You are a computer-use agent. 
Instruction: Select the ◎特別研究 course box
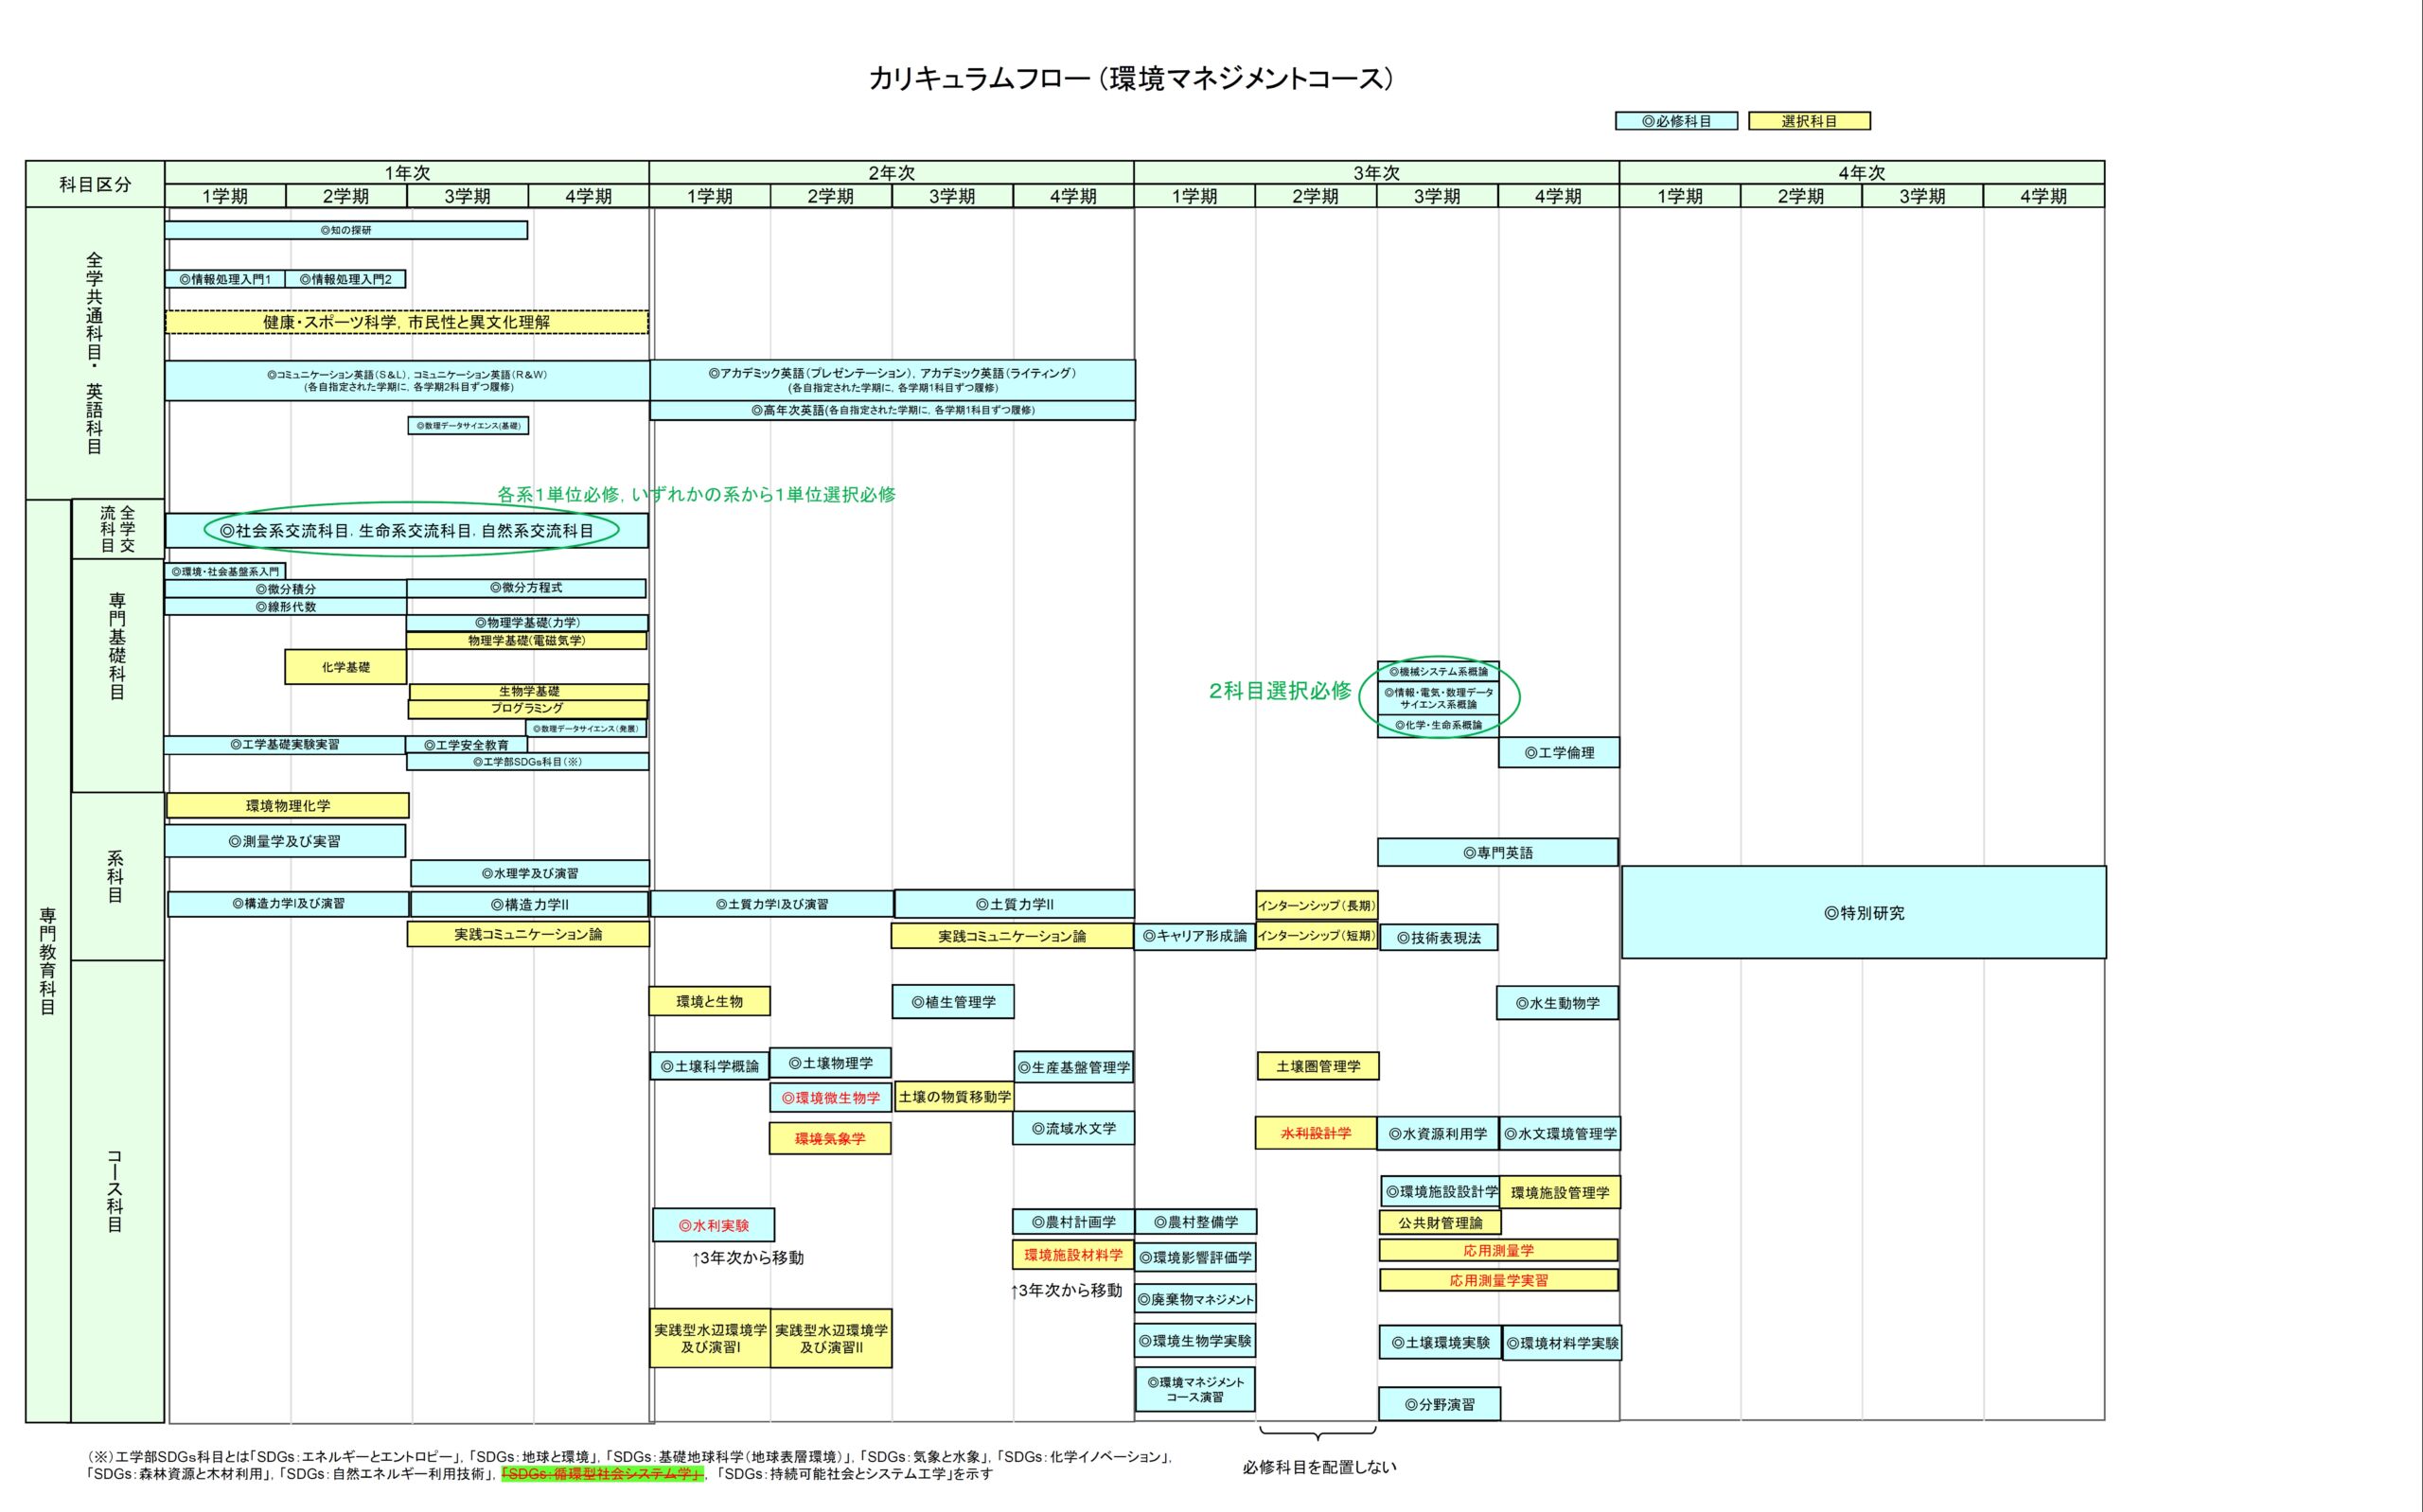tap(1863, 912)
